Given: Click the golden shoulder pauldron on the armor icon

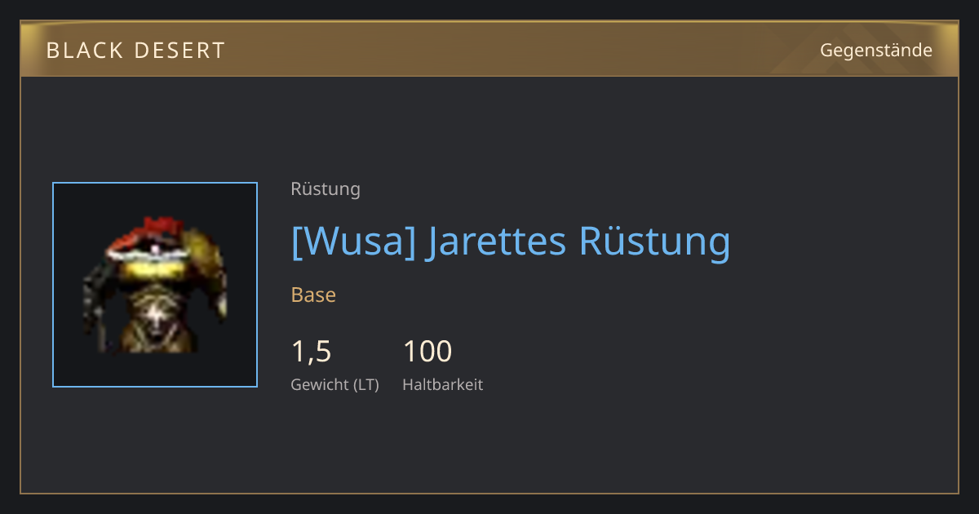Looking at the screenshot, I should [x=206, y=261].
